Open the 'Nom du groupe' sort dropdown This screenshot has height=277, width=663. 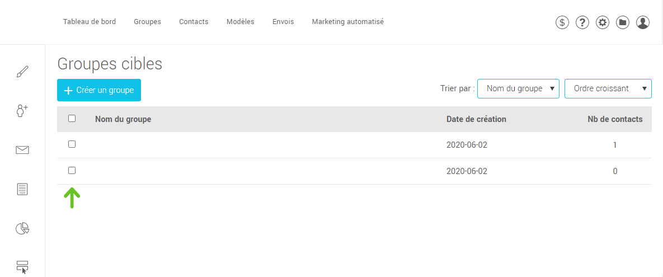[518, 88]
